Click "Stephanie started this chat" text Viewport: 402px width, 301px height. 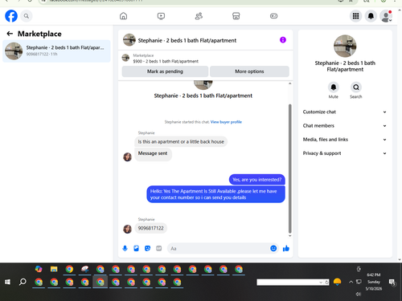[187, 122]
